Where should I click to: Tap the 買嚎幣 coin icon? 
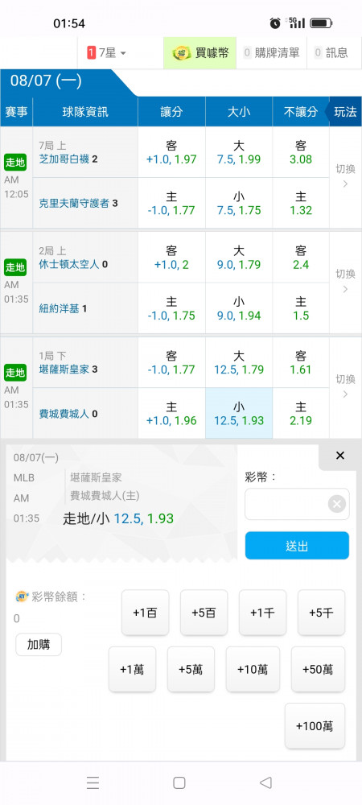coord(182,52)
